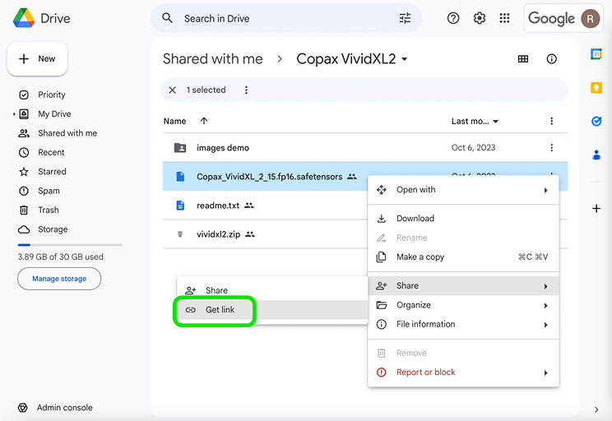The height and width of the screenshot is (421, 612).
Task: Select Download in context menu
Action: [415, 219]
